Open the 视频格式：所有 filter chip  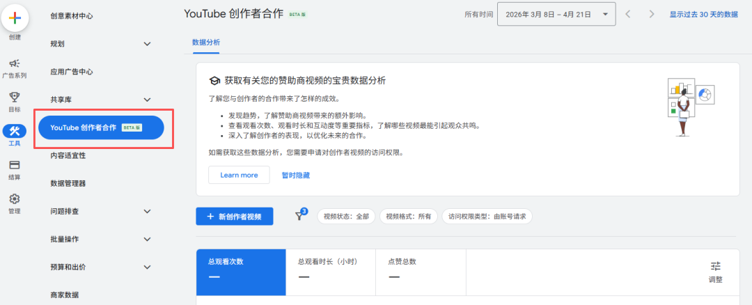point(409,217)
